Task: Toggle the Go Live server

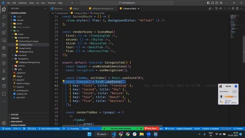Action: click(170, 129)
